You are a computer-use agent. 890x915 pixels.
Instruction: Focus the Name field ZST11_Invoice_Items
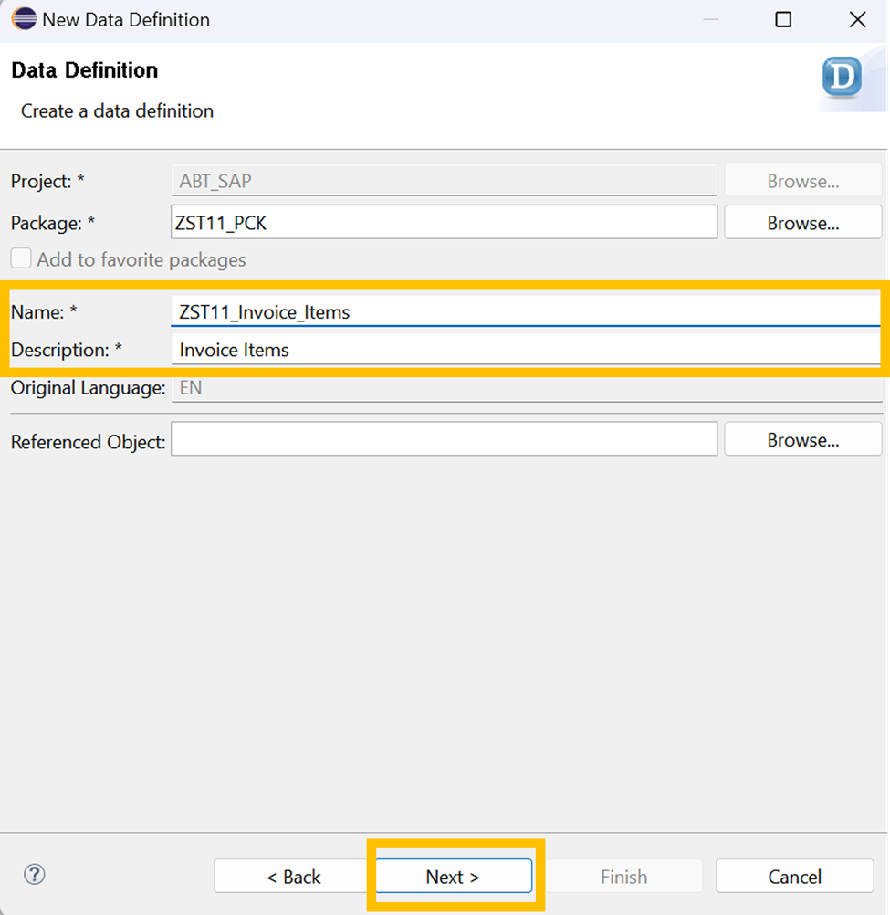tap(526, 311)
